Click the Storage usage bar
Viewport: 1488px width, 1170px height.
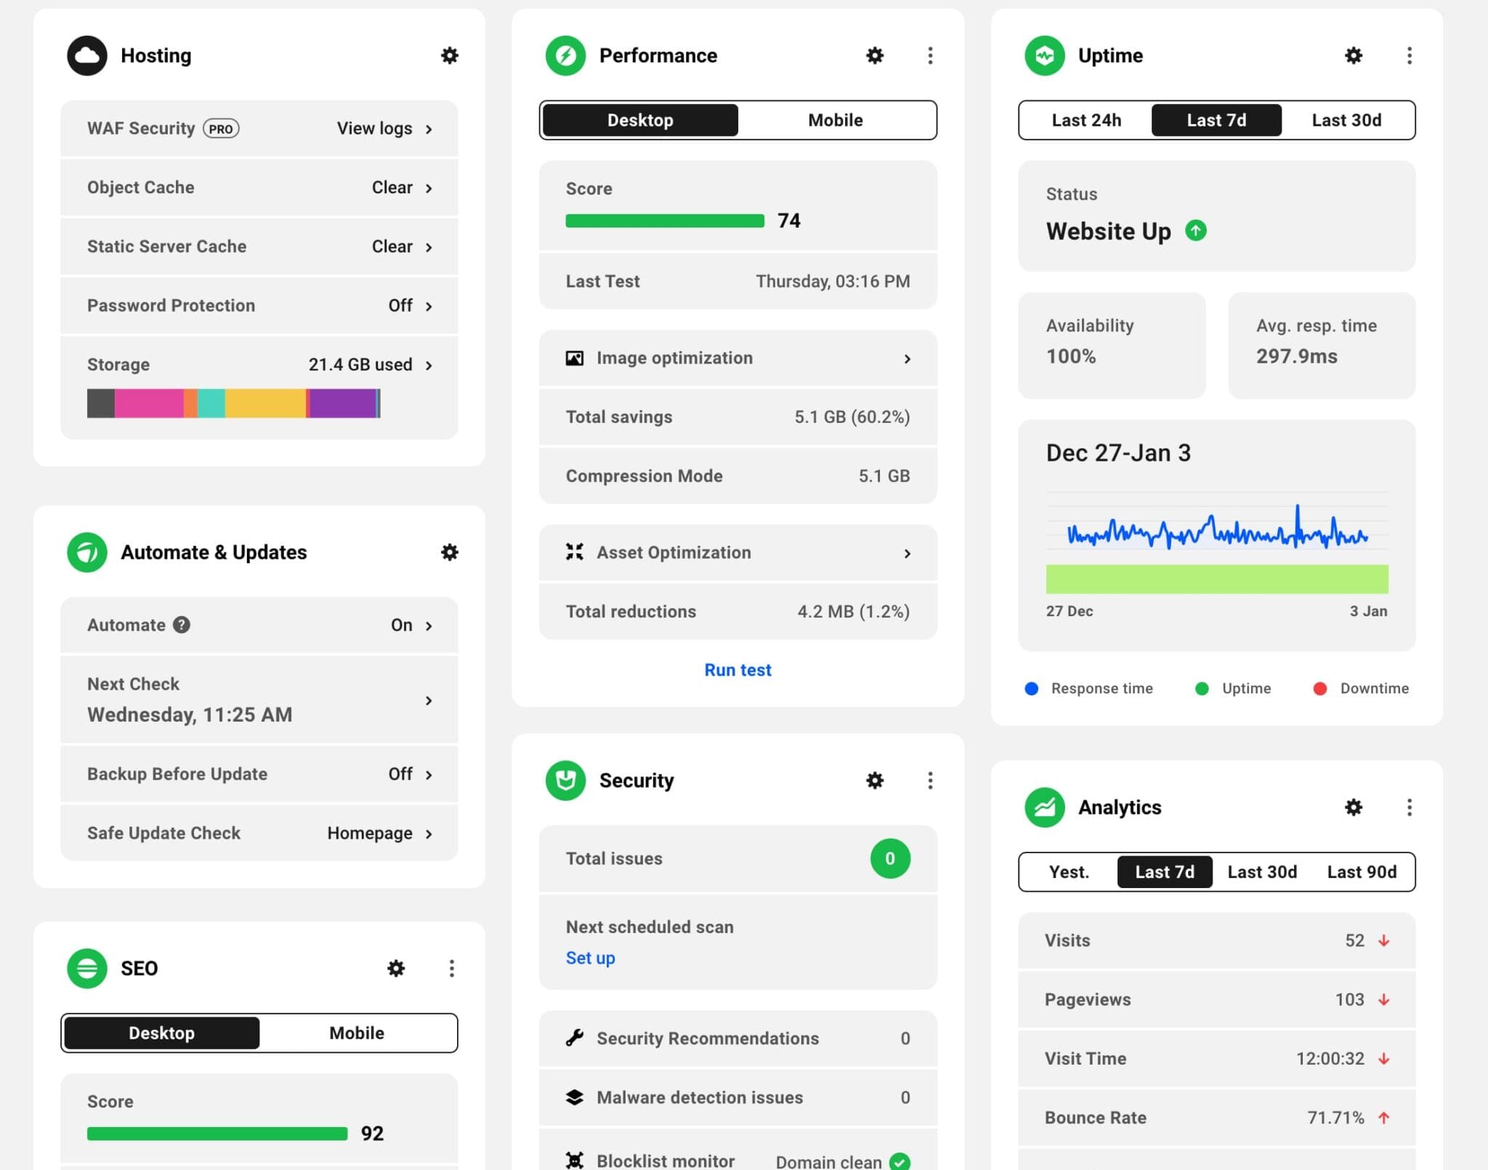pyautogui.click(x=232, y=403)
